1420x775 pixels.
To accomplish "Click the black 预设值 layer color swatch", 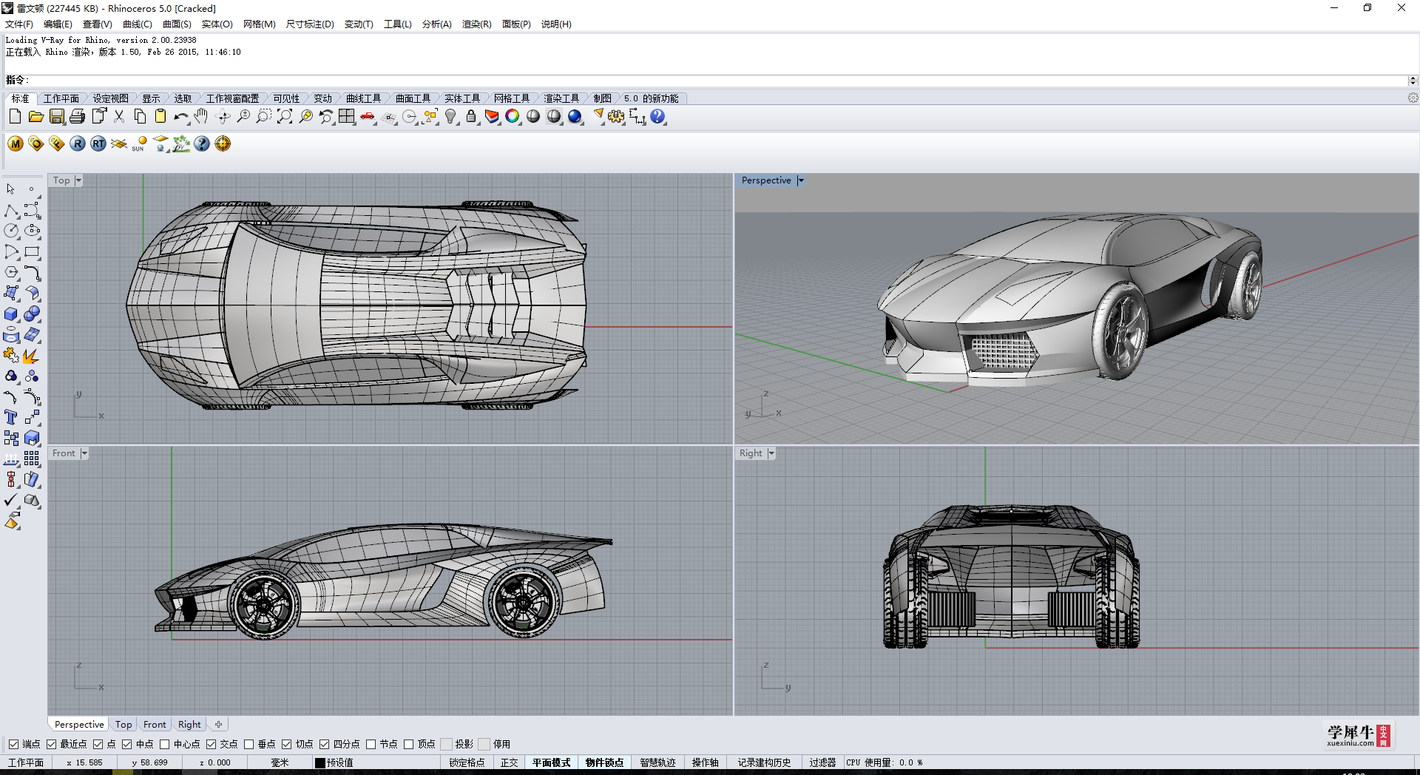I will click(x=320, y=762).
